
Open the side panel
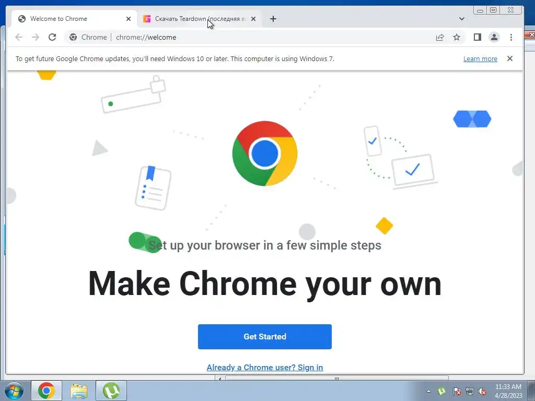(478, 37)
